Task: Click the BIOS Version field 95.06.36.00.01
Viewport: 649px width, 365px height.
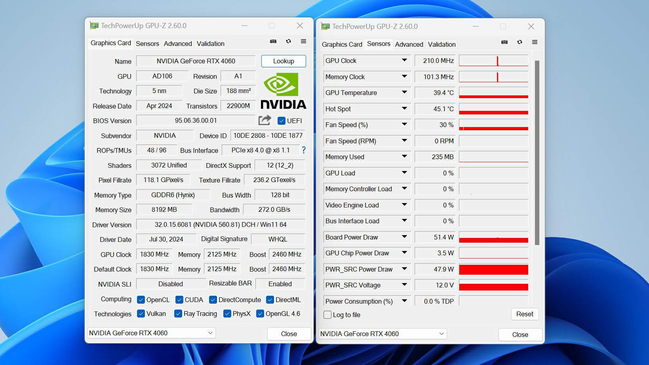Action: [196, 120]
